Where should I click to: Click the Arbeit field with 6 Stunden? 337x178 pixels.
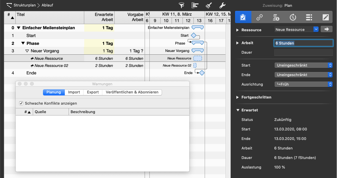click(303, 43)
